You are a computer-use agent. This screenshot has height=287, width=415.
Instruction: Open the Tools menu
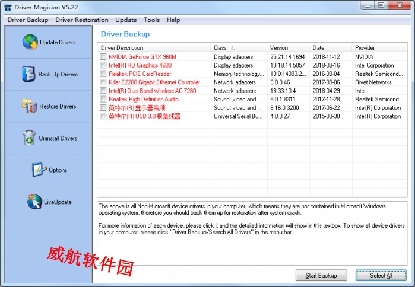coord(151,20)
